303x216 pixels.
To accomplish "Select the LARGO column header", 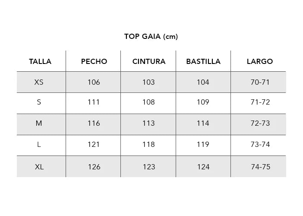I will pos(260,61).
